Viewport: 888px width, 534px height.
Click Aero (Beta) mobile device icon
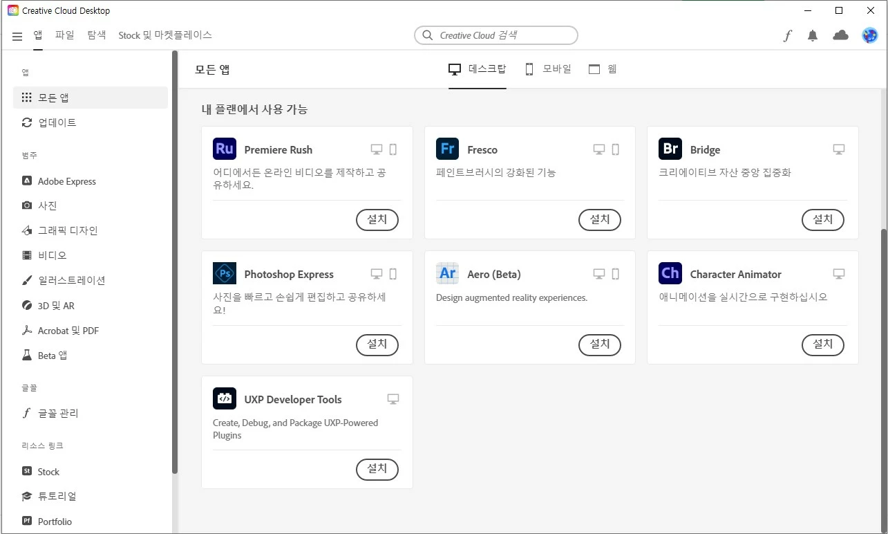click(616, 274)
